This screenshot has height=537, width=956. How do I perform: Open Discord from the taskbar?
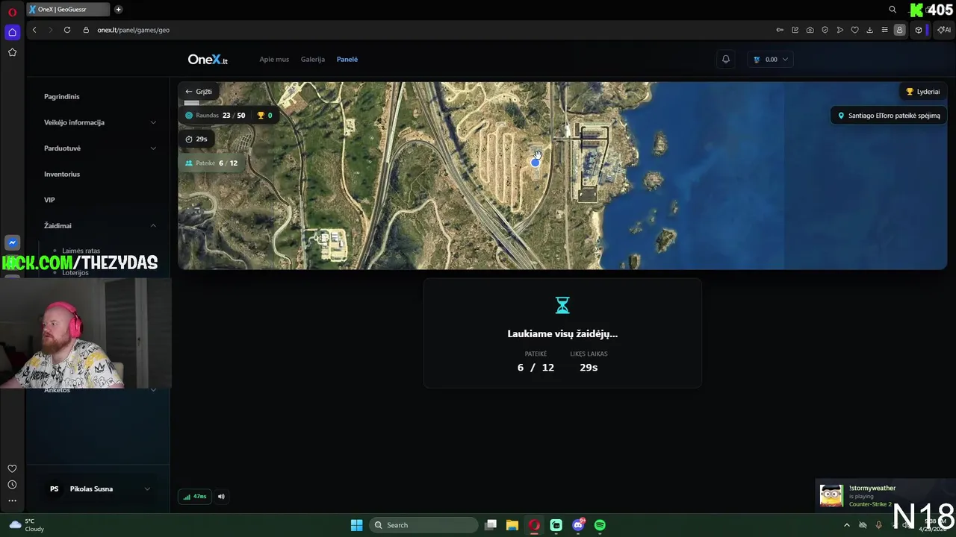click(x=578, y=525)
